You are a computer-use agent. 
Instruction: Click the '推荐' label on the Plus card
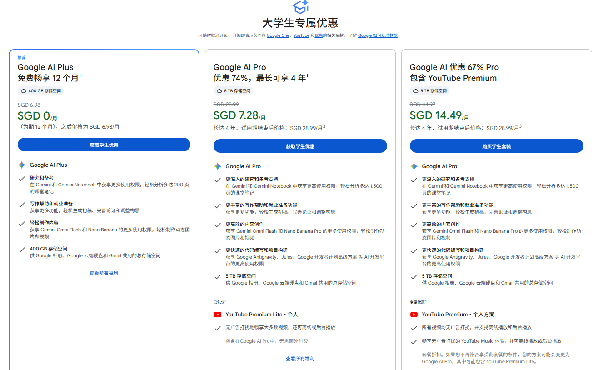22,58
